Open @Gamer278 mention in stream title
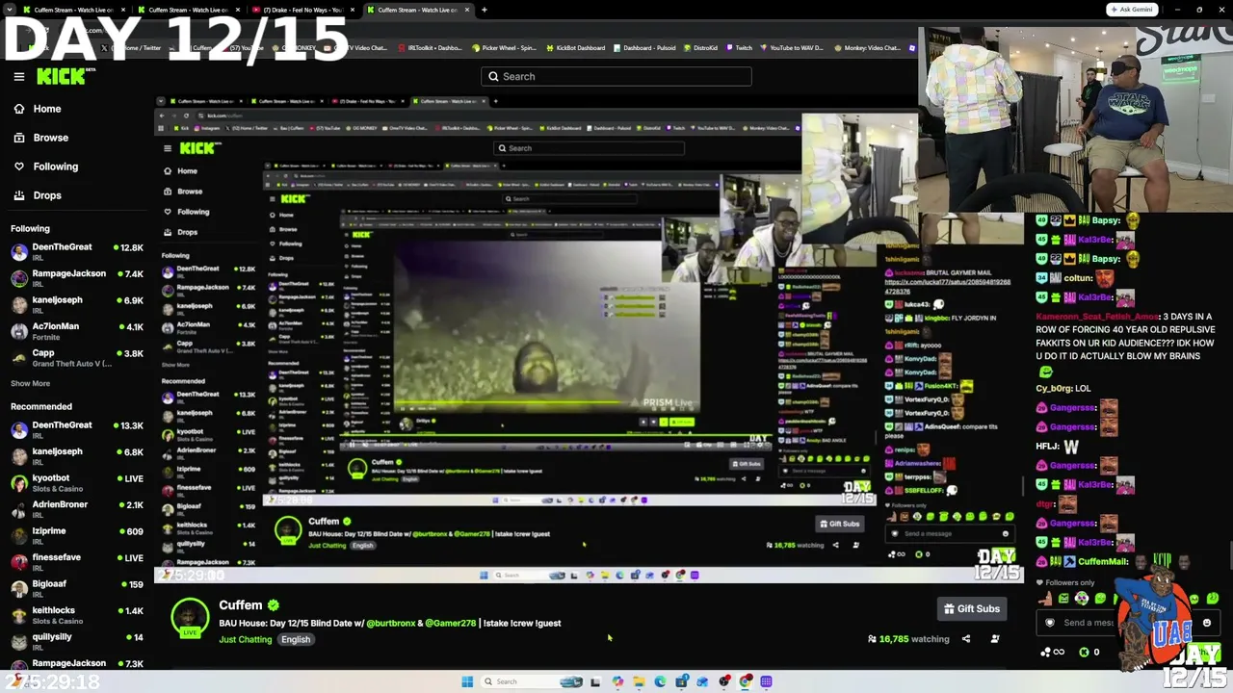1233x693 pixels. tap(451, 623)
